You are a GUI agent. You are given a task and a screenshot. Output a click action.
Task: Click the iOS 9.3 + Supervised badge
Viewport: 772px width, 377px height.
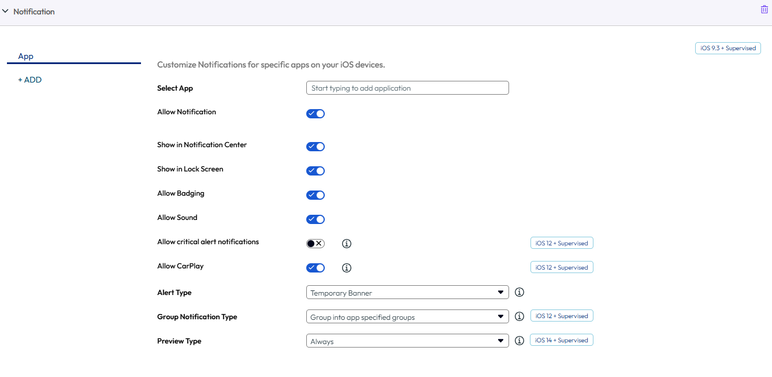click(728, 48)
